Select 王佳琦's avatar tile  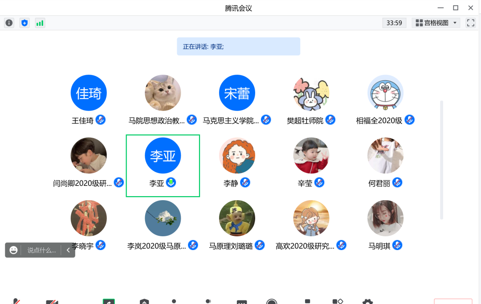point(89,93)
